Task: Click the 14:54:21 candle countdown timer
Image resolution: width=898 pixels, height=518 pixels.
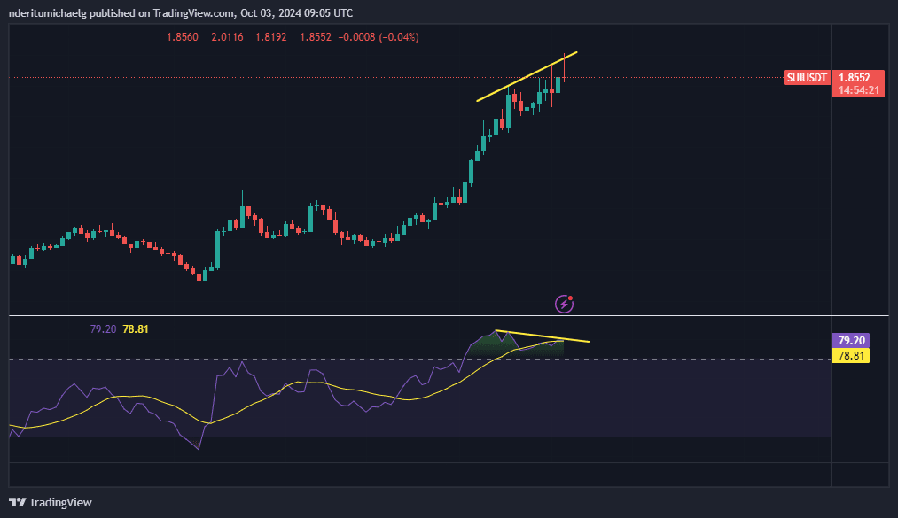Action: [858, 90]
